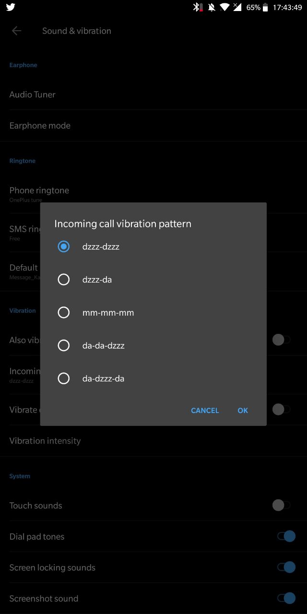Toggle the Screenshot sound switch
Viewport: 307px width, 614px height.
click(x=286, y=598)
